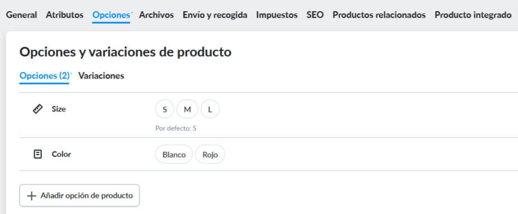Open the Size option row
Image resolution: width=518 pixels, height=214 pixels.
point(269,115)
